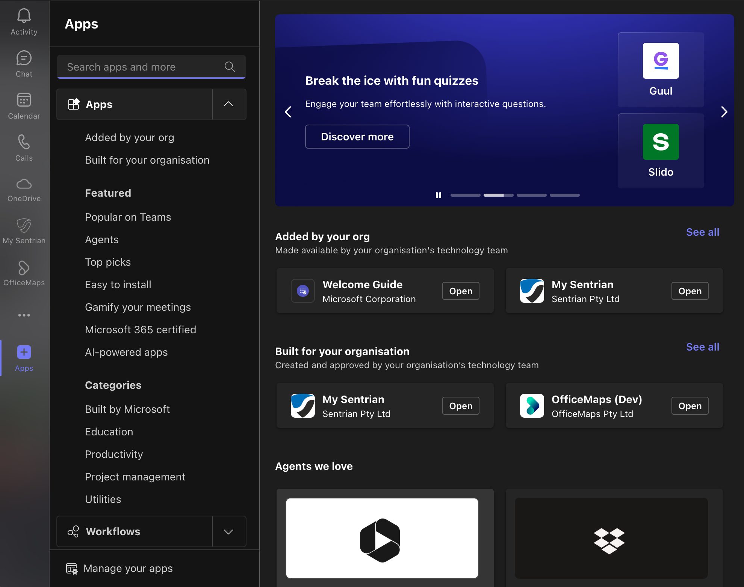Pause the banner carousel
Viewport: 744px width, 587px height.
[438, 195]
